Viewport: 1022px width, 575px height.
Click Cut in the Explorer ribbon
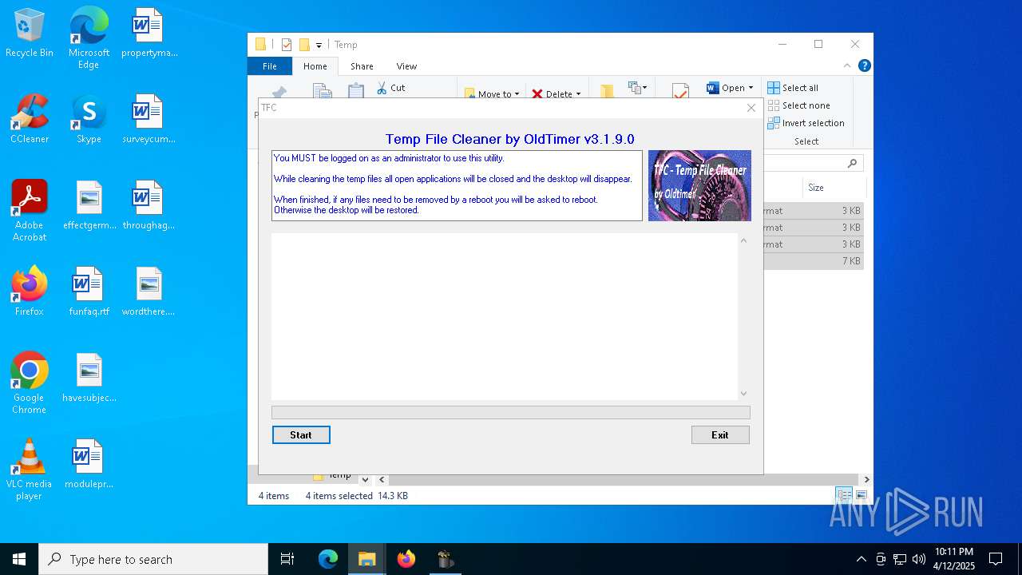pos(390,88)
